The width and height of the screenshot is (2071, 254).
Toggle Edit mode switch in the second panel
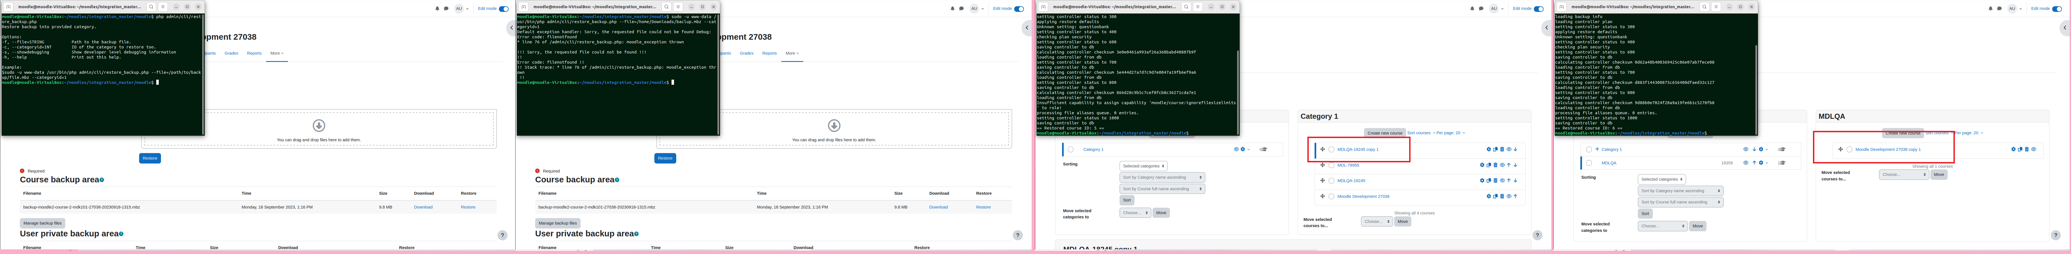point(1019,9)
